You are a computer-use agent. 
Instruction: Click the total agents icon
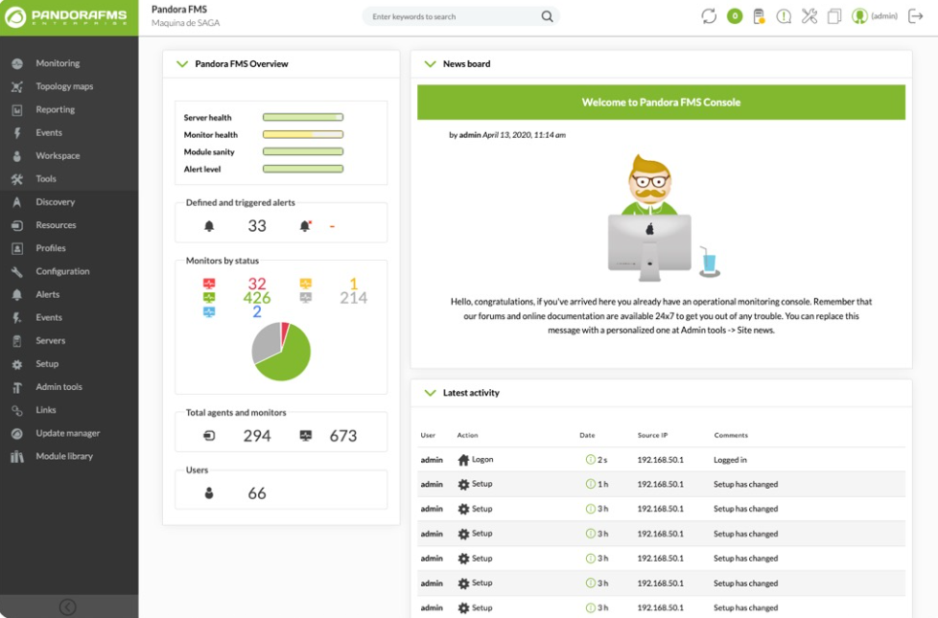[209, 436]
